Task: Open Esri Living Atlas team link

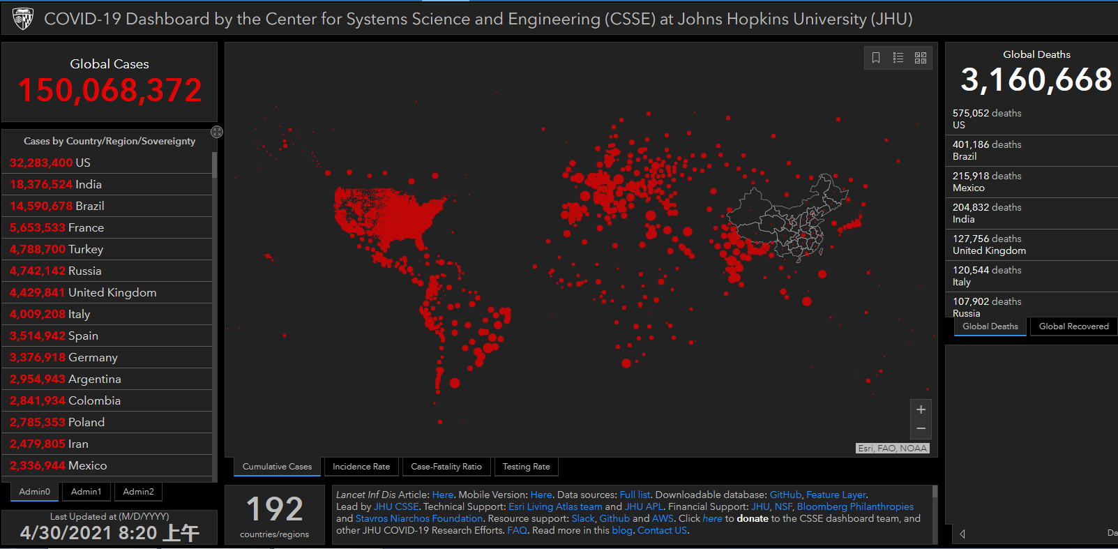Action: point(555,506)
